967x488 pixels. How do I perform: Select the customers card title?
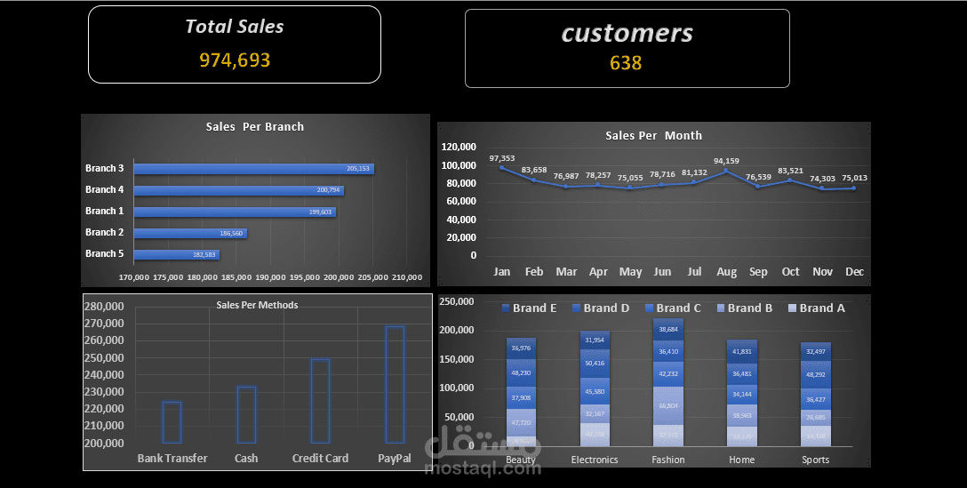coord(627,33)
